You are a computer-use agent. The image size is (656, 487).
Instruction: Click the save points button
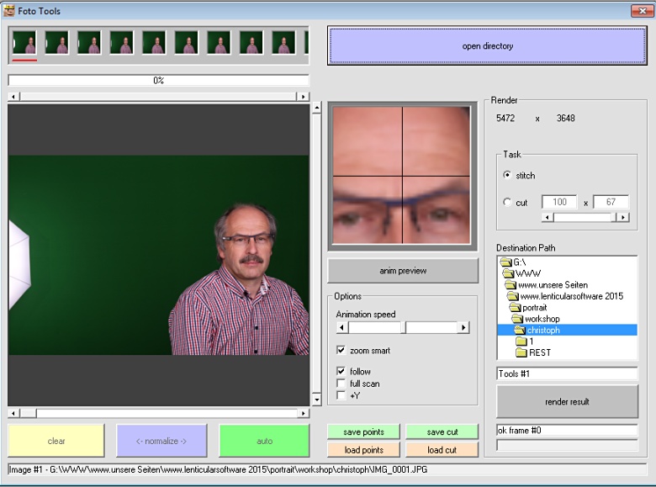(x=363, y=431)
